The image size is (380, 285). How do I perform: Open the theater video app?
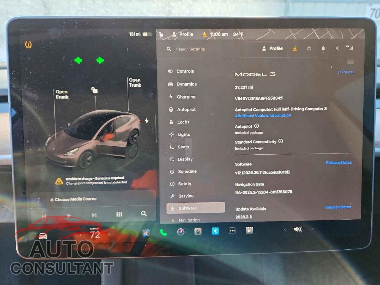[249, 230]
